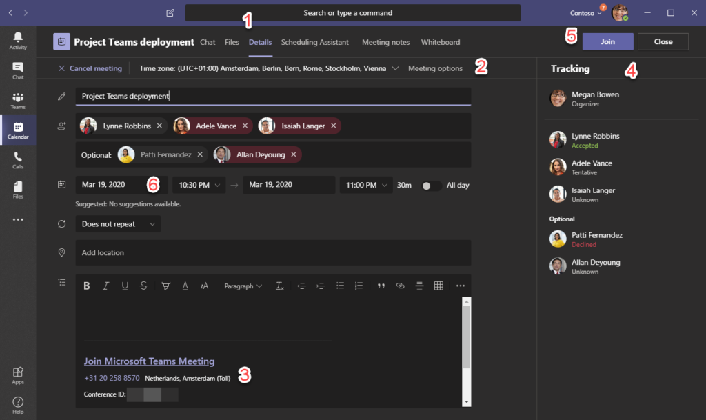Insert a quote block
The image size is (706, 420).
tap(381, 286)
